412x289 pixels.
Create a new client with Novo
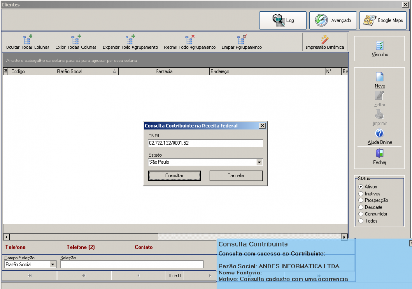pos(380,80)
